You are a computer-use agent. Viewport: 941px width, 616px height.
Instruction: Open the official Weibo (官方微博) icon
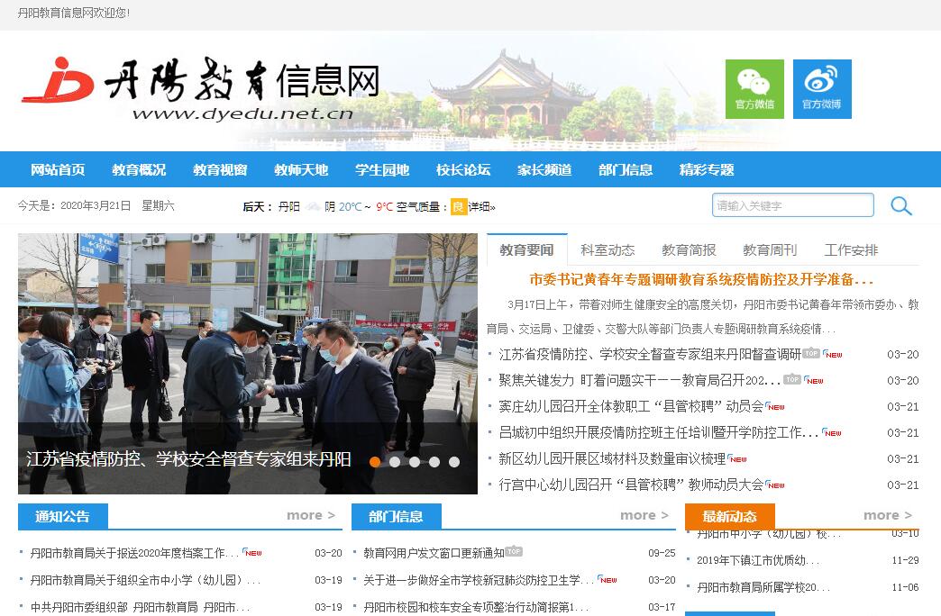(822, 89)
